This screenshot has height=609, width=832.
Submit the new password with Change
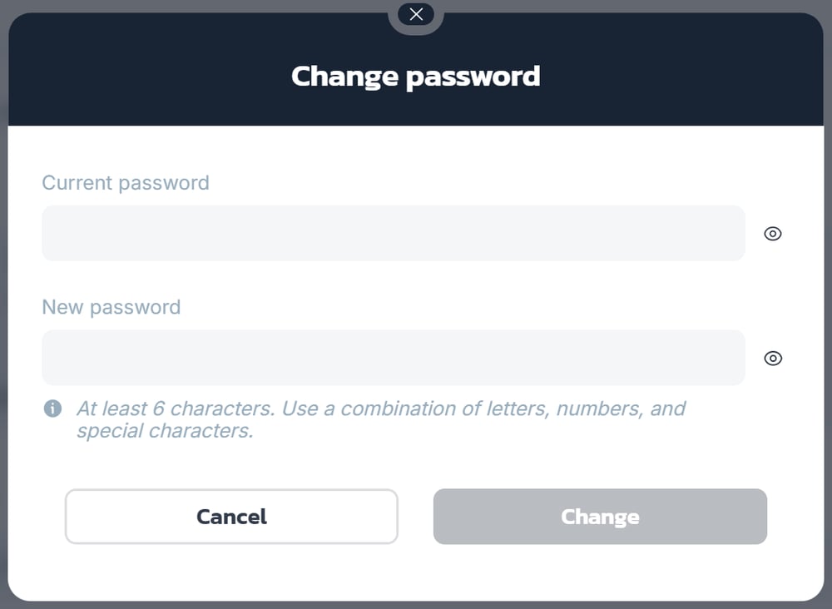[x=600, y=517]
